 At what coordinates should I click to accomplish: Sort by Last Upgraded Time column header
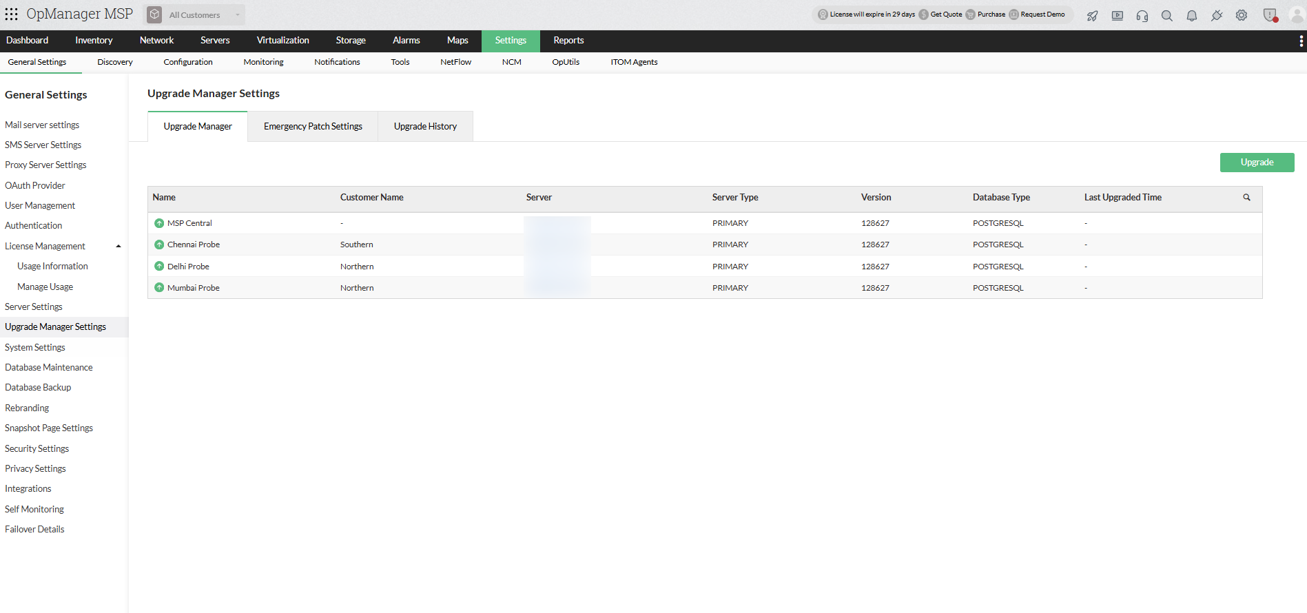(x=1122, y=198)
